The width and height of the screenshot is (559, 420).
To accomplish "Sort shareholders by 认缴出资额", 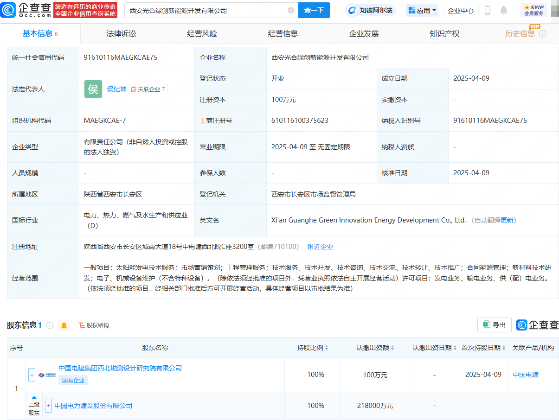I will tap(393, 348).
